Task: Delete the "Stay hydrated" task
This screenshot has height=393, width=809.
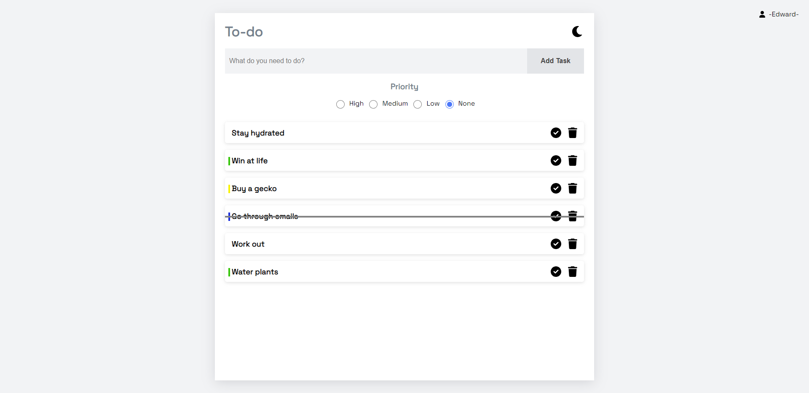Action: tap(573, 133)
